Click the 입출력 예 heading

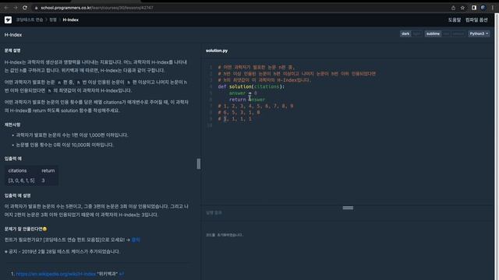pyautogui.click(x=13, y=159)
